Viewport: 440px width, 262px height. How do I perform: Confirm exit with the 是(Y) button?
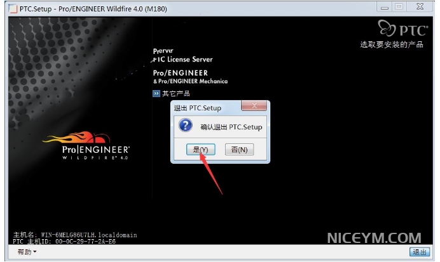(201, 150)
